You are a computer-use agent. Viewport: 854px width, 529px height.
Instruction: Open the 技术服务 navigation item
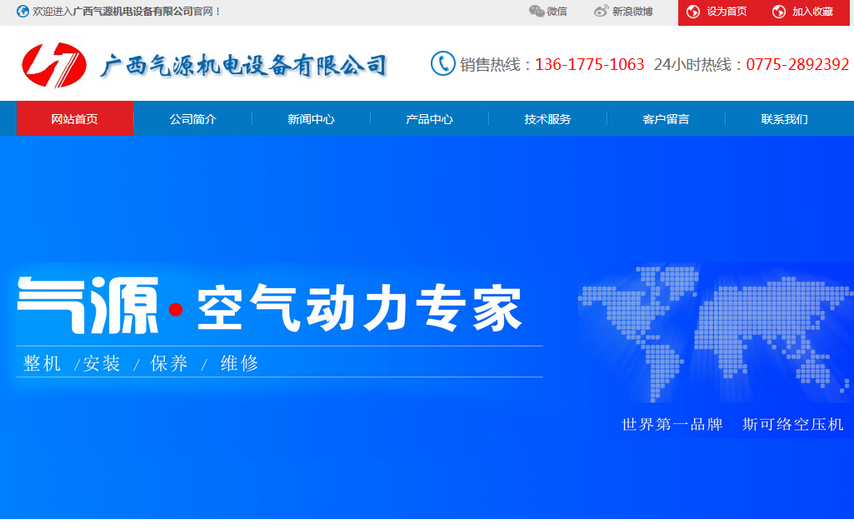coord(547,118)
